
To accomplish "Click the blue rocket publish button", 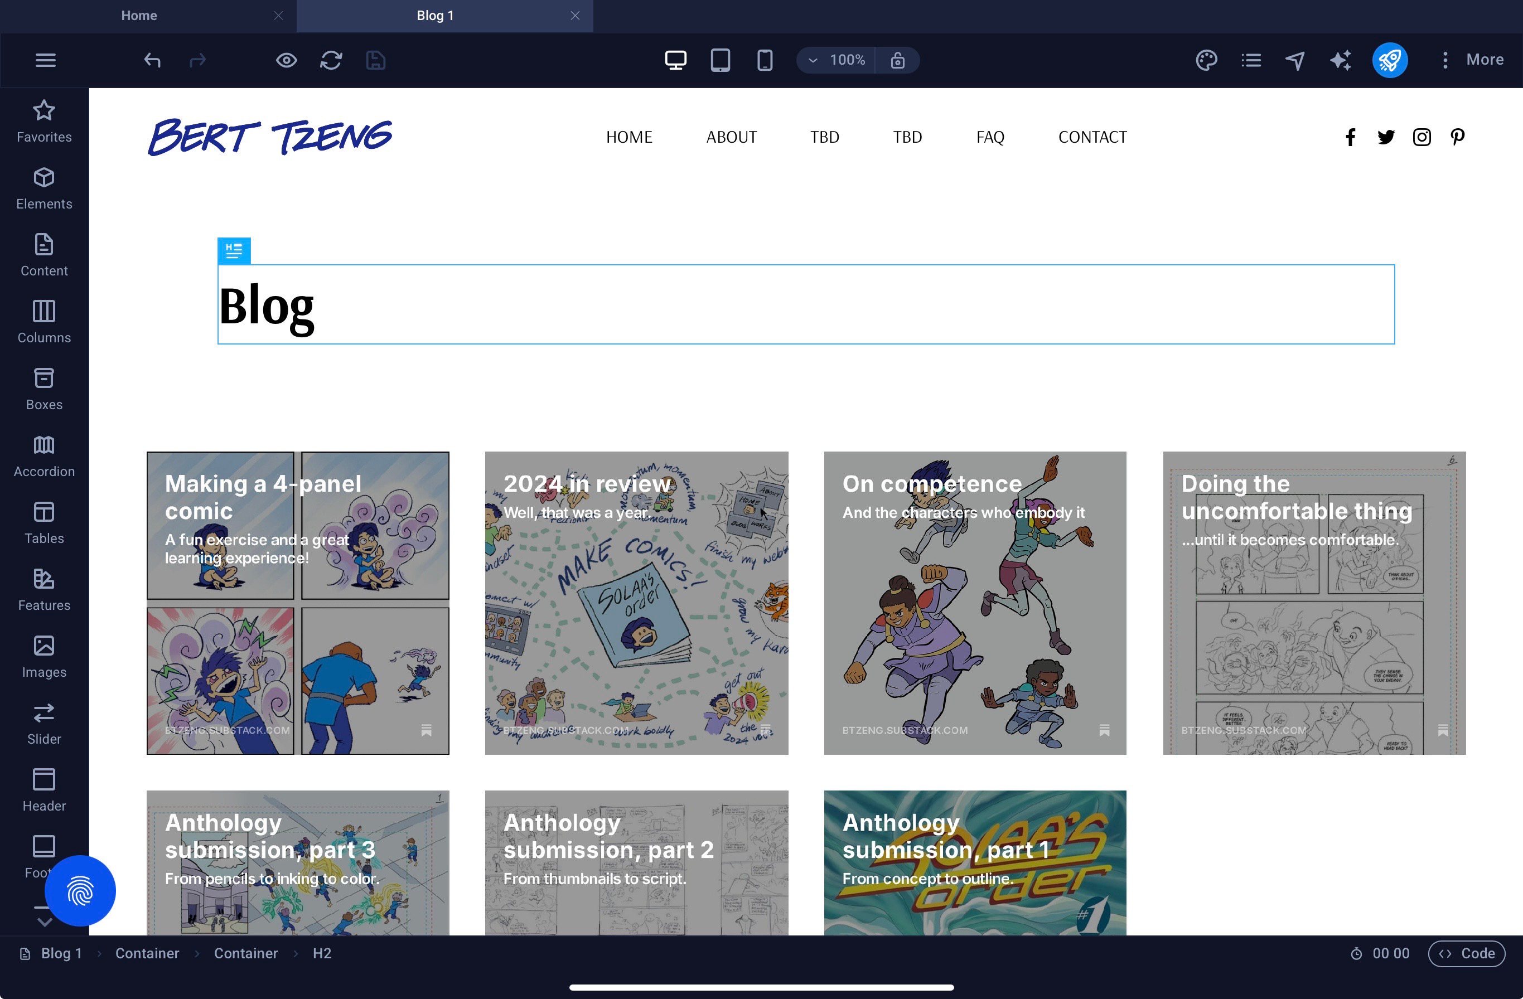I will [x=1389, y=60].
